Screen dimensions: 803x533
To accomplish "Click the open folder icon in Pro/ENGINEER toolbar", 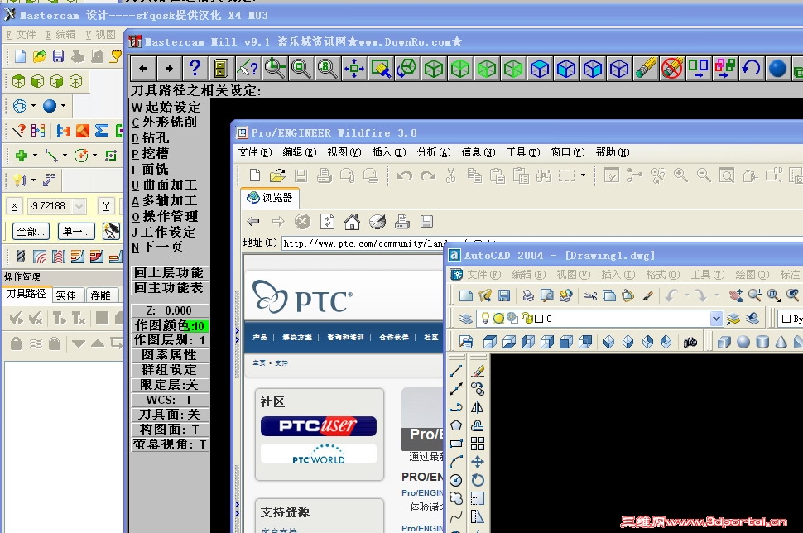I will (277, 175).
